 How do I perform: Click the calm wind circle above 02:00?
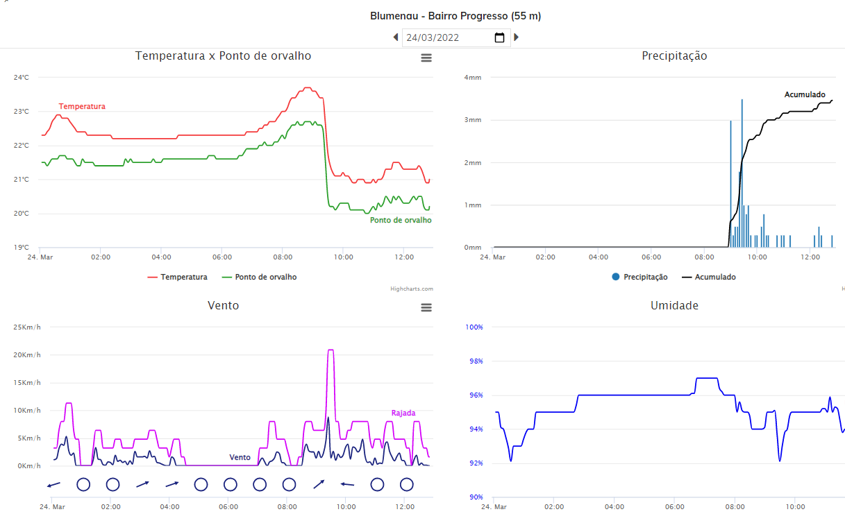[112, 484]
